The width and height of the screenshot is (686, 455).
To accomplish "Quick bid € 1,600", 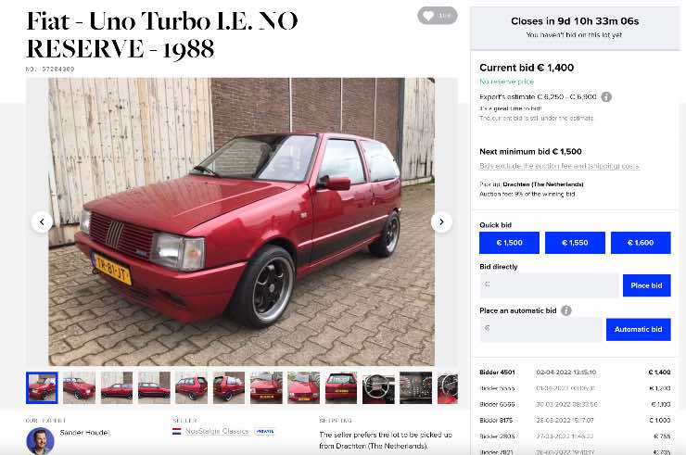I will pos(641,243).
